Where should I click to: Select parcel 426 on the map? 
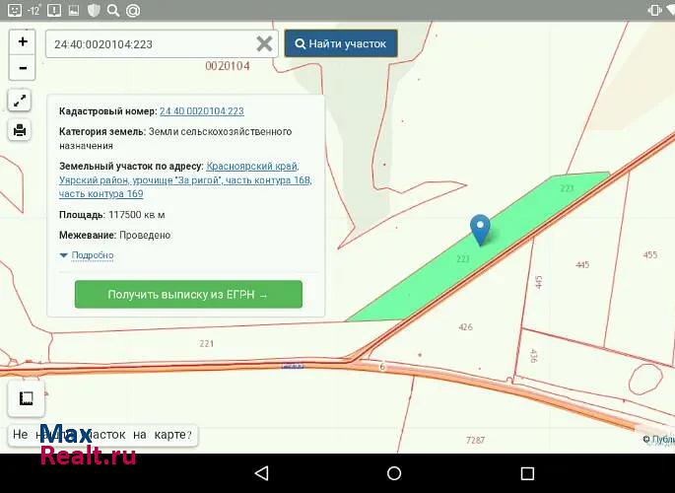[x=465, y=327]
